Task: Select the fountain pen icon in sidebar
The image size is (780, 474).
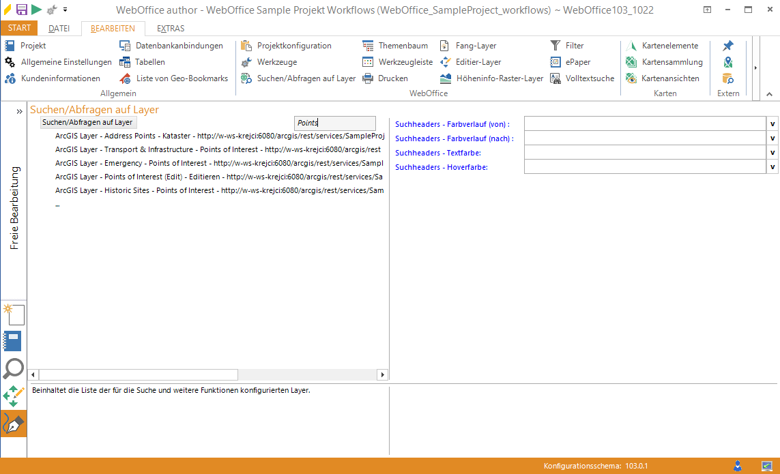Action: 14,424
